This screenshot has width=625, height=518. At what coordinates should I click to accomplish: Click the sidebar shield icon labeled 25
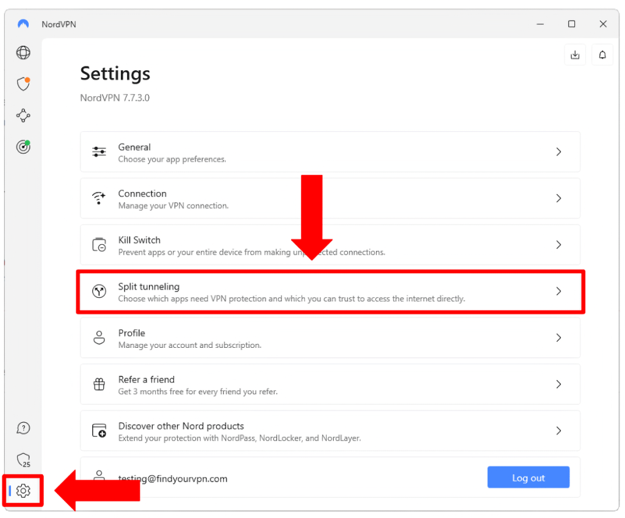tap(24, 460)
